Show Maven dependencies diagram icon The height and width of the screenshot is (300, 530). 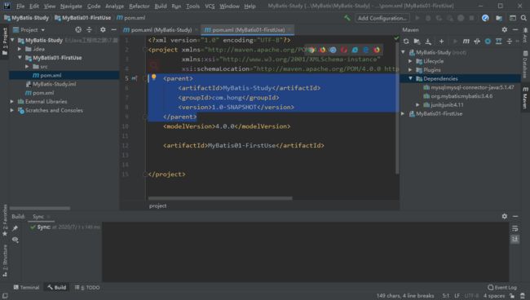(x=498, y=42)
